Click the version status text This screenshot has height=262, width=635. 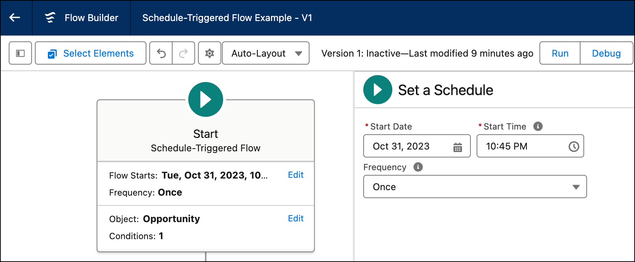pos(427,53)
